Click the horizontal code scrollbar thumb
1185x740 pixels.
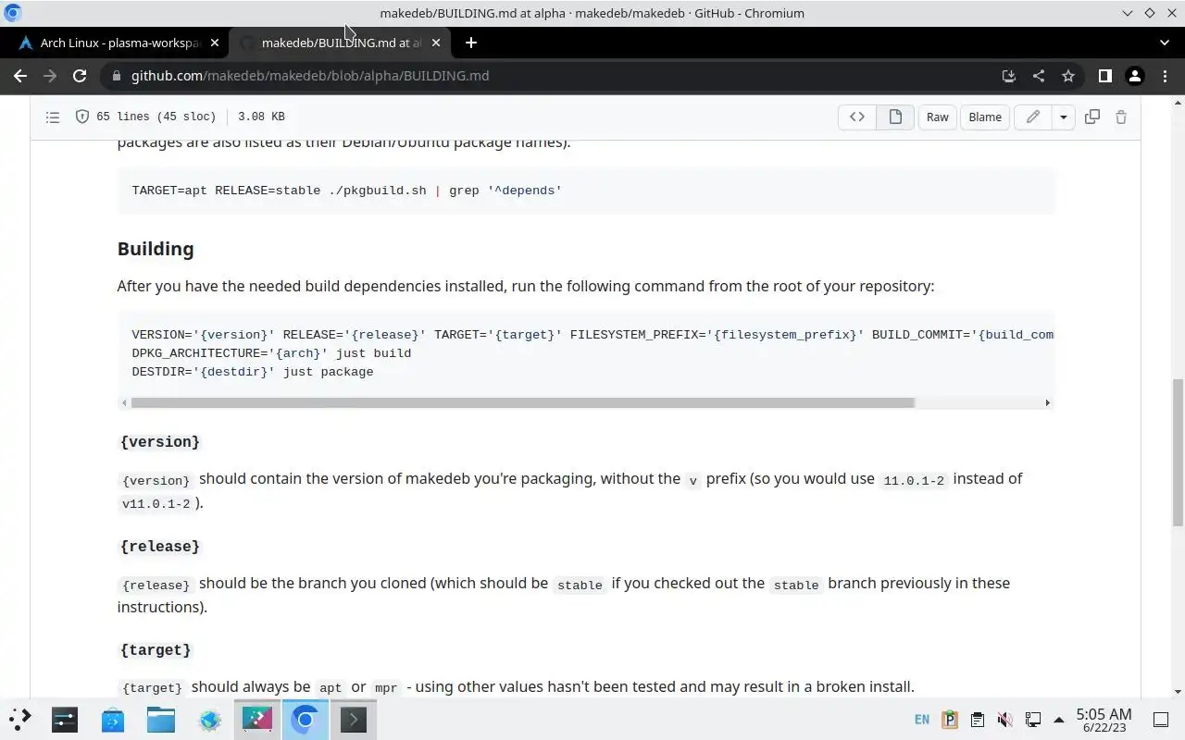(522, 402)
